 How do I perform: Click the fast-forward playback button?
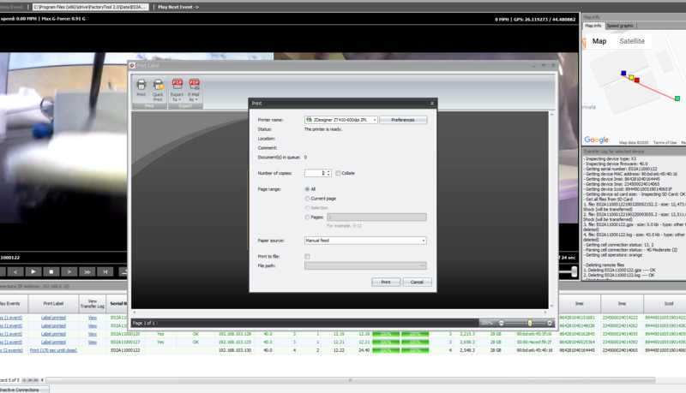(87, 271)
